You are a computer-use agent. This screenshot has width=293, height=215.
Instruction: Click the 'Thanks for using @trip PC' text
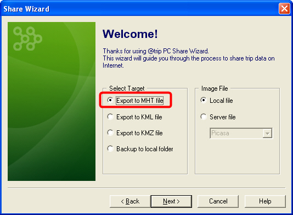pyautogui.click(x=137, y=51)
